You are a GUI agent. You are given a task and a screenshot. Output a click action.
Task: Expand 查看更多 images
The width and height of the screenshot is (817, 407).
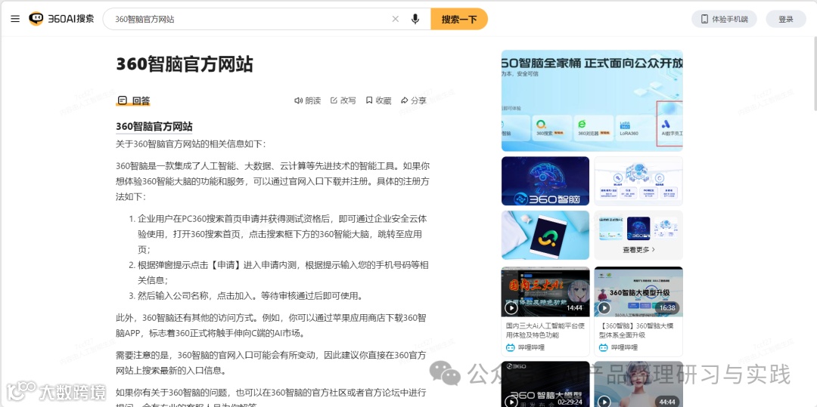(x=638, y=249)
